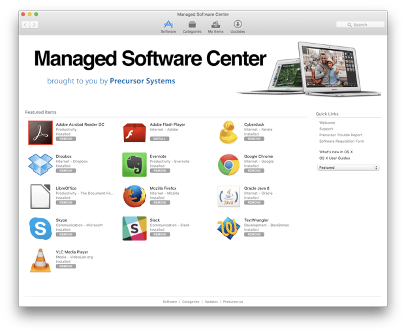Viewport: 406px width, 333px height.
Task: Click the Google Chrome icon
Action: coord(228,165)
